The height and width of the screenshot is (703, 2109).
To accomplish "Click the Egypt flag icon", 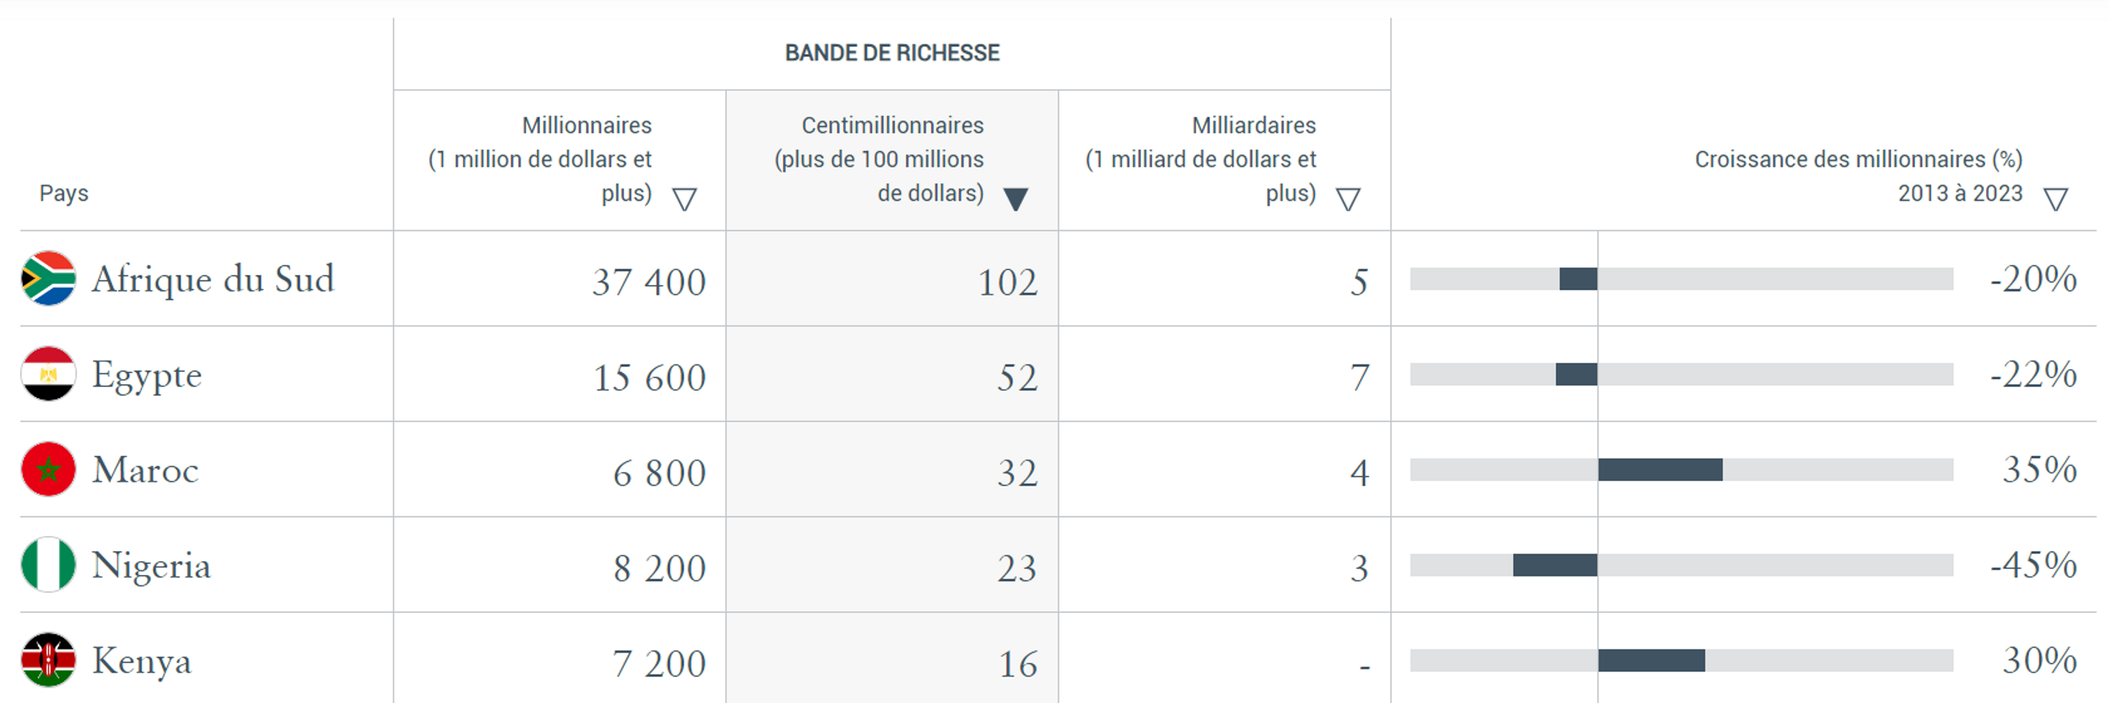I will (47, 375).
